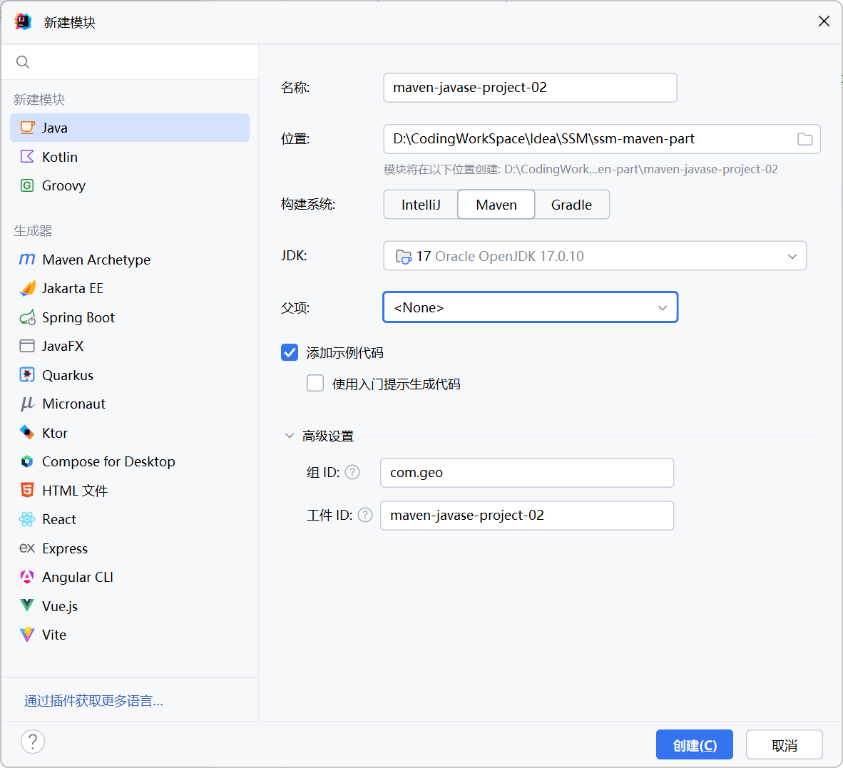This screenshot has height=768, width=843.
Task: Click the 名称 input field
Action: 530,88
